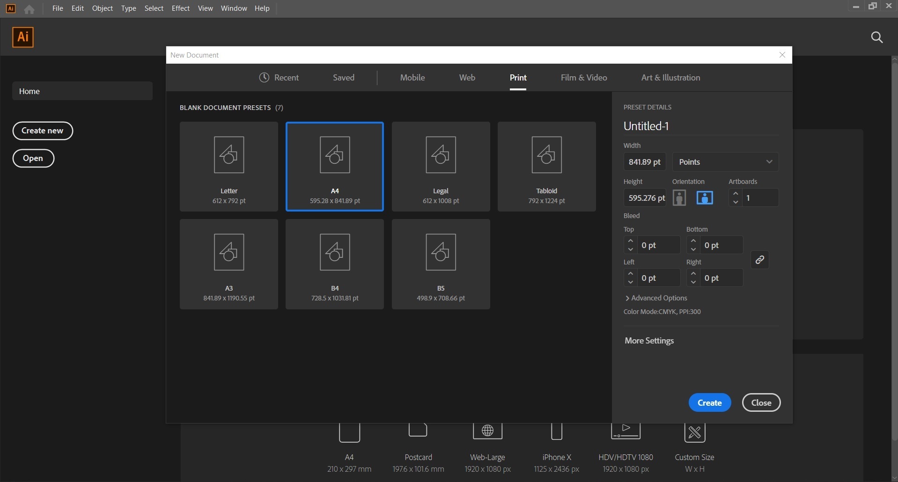Choose the Legal preset card
Image resolution: width=898 pixels, height=482 pixels.
pos(441,167)
